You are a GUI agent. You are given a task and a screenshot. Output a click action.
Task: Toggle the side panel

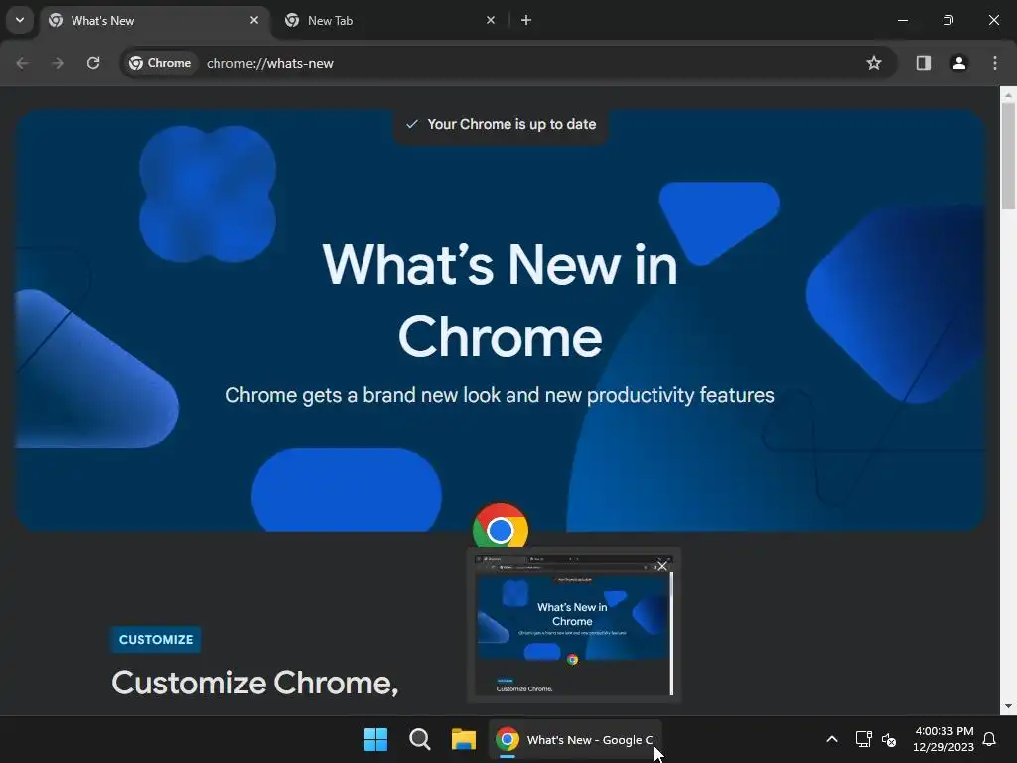click(923, 63)
